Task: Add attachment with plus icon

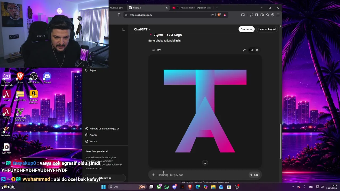Action: point(153,175)
